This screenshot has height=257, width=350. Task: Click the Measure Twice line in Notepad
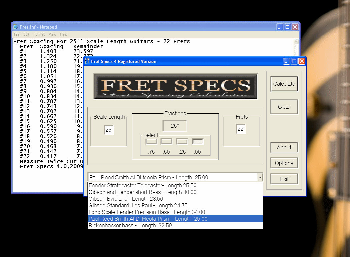pyautogui.click(x=51, y=162)
